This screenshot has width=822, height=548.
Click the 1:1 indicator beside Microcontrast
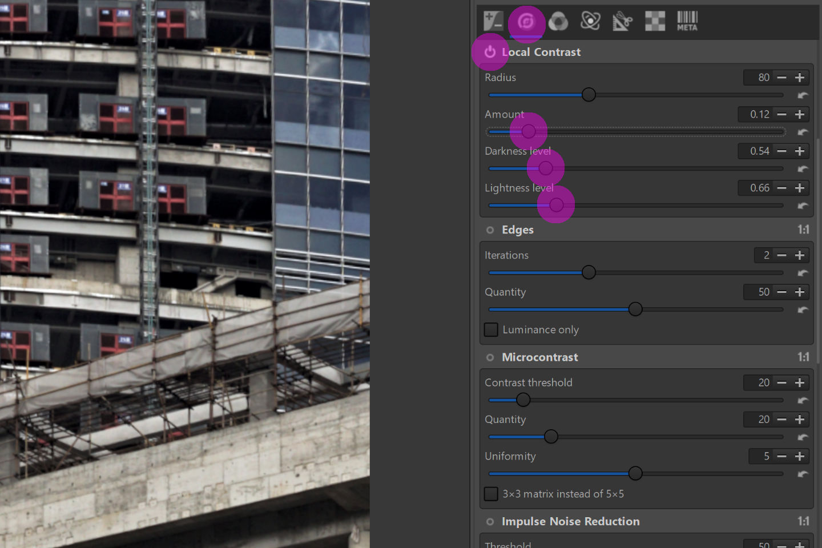click(803, 357)
